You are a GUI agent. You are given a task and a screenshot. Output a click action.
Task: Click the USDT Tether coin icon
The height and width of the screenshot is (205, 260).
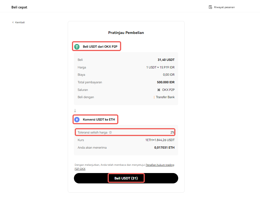[x=77, y=47]
